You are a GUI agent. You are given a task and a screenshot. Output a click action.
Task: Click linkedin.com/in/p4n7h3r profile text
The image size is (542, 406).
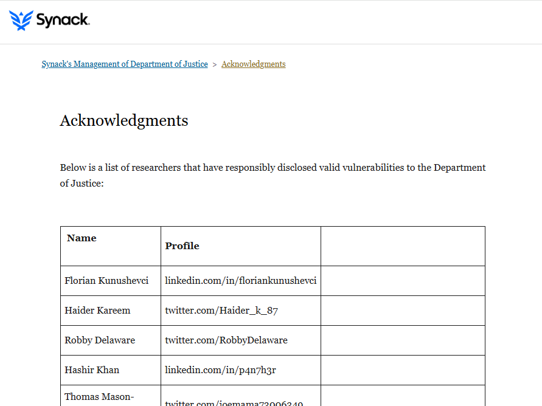point(220,370)
